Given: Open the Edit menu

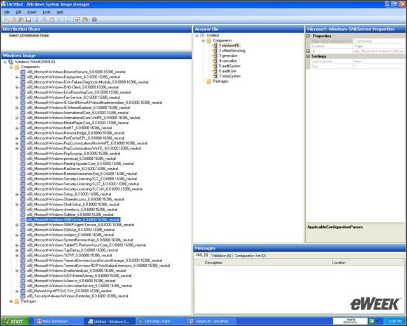Looking at the screenshot, I should (18, 12).
